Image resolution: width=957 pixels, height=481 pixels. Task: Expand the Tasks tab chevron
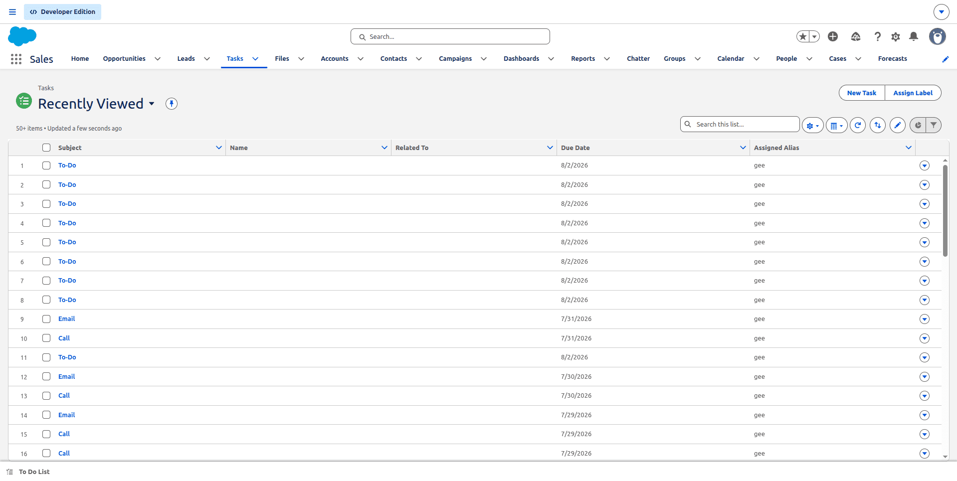pos(255,59)
